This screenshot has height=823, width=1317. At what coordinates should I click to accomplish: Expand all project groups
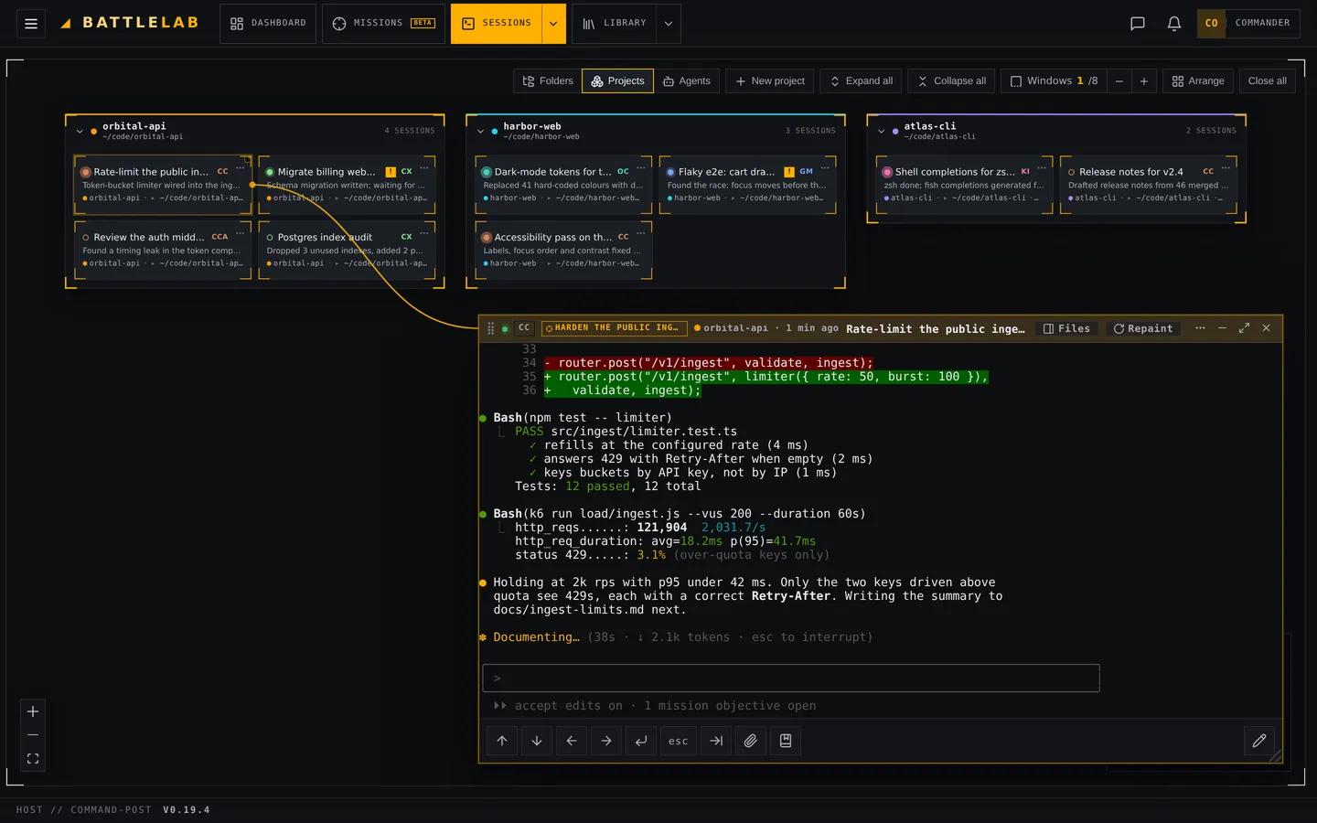click(x=861, y=81)
